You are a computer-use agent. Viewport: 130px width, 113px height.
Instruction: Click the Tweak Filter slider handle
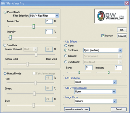(x=34, y=26)
